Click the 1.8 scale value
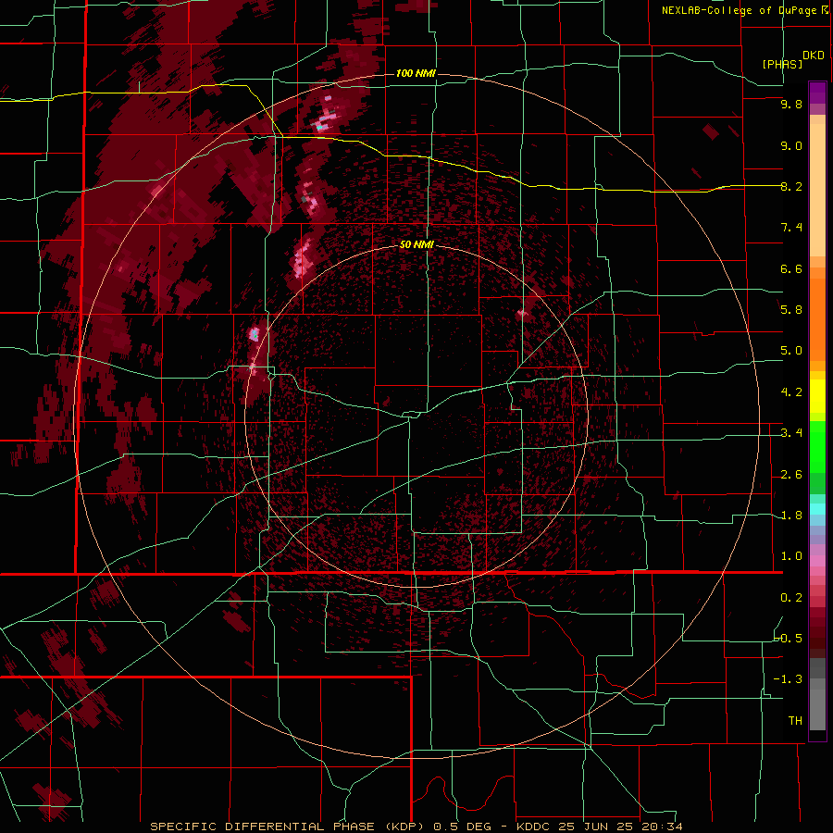 click(791, 516)
